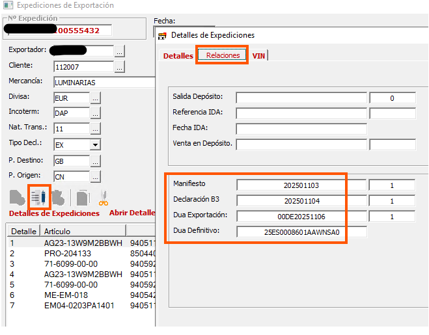The width and height of the screenshot is (429, 335).
Task: Click the leftmost gray toolbar icon
Action: (x=18, y=197)
